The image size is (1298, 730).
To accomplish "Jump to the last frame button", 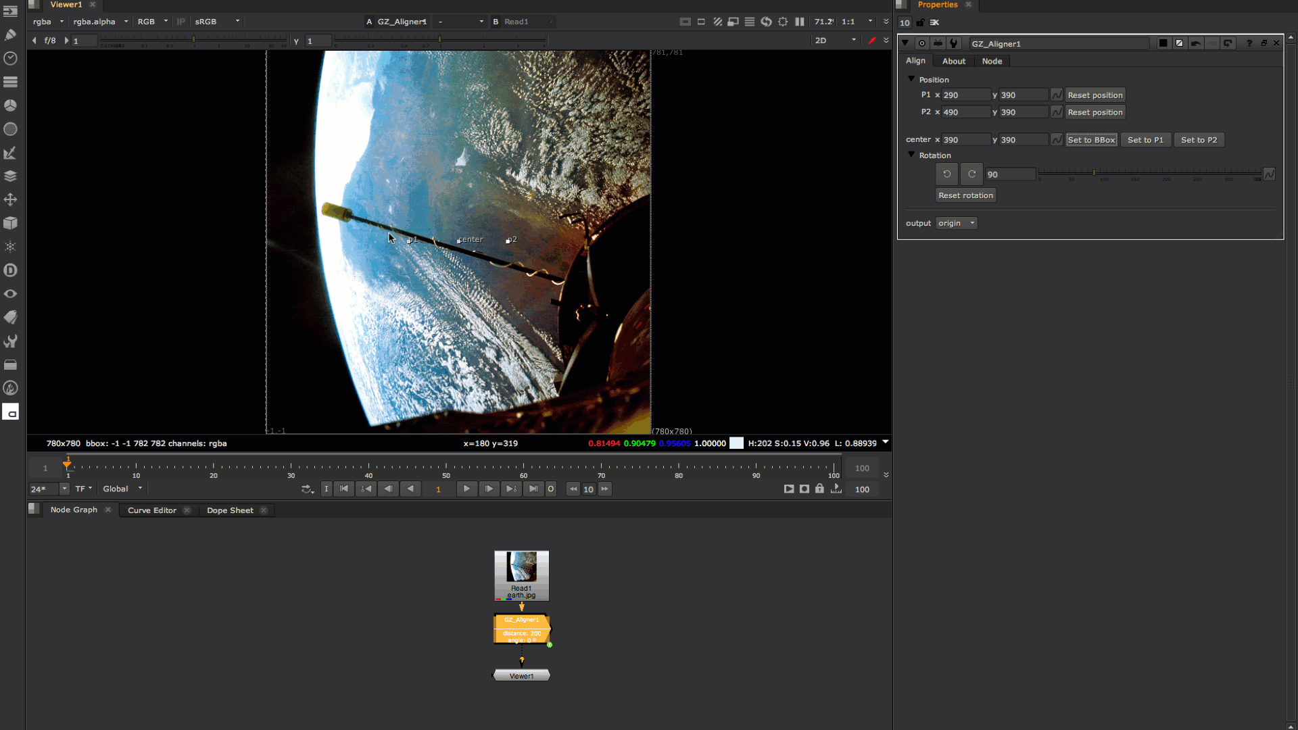I will point(533,489).
